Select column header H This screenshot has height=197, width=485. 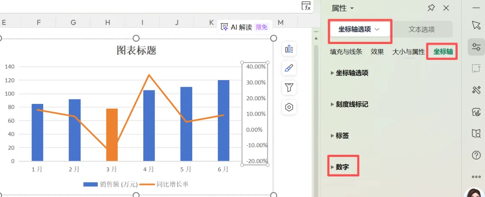click(x=108, y=22)
